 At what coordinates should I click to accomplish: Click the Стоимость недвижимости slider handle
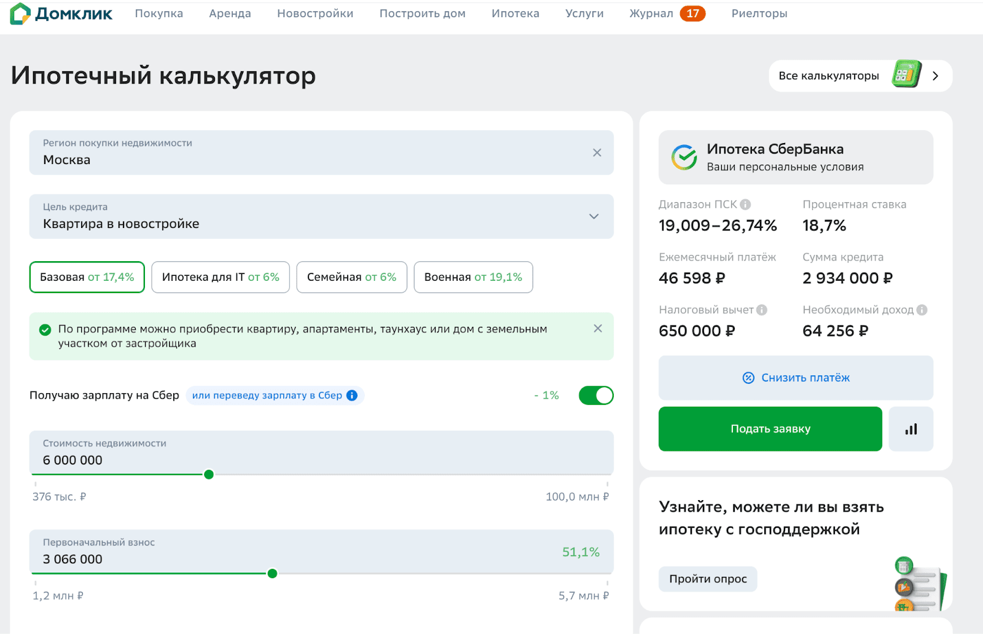click(x=209, y=474)
